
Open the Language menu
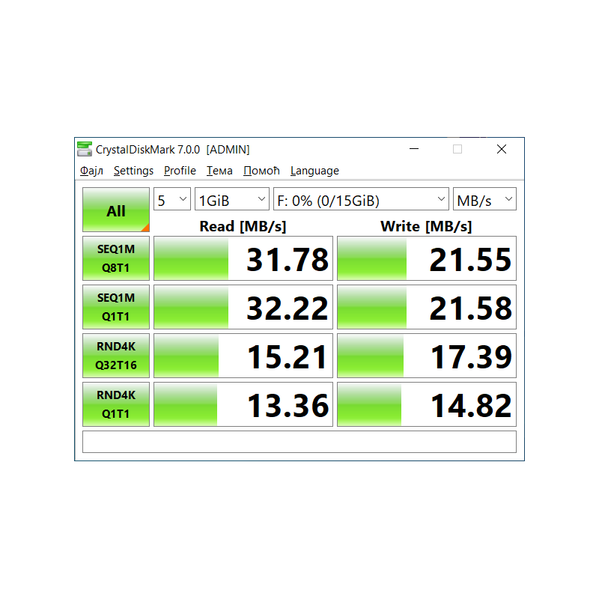point(314,171)
